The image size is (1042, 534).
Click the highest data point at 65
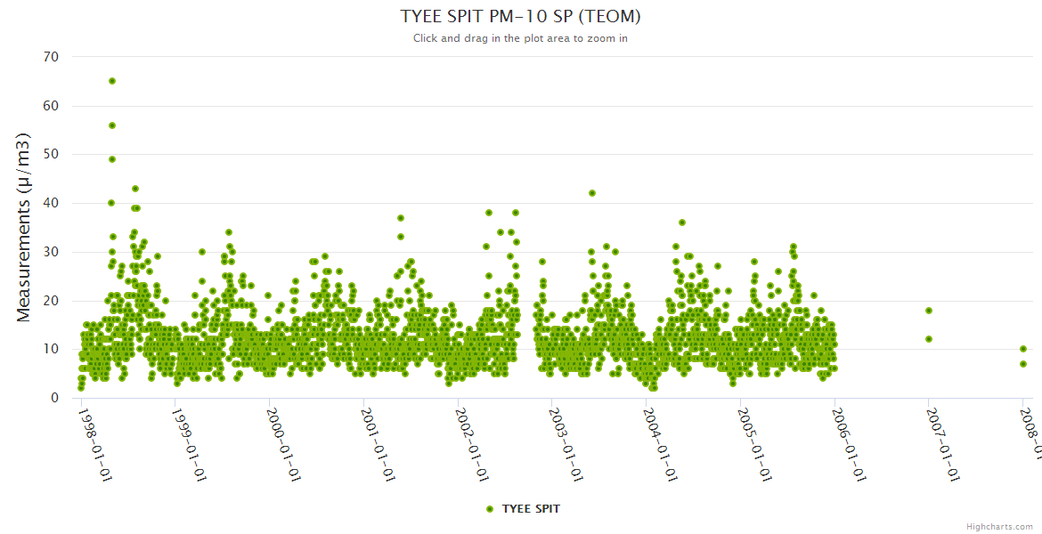pyautogui.click(x=112, y=81)
